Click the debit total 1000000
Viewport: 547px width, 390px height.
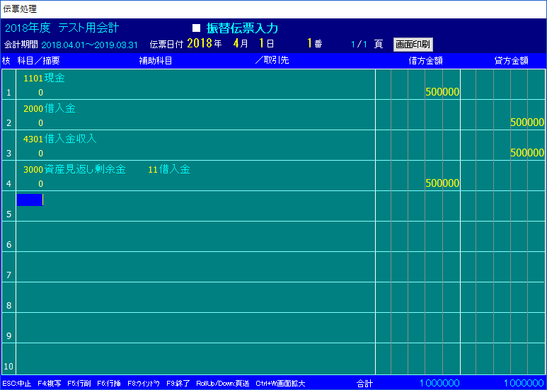point(439,383)
